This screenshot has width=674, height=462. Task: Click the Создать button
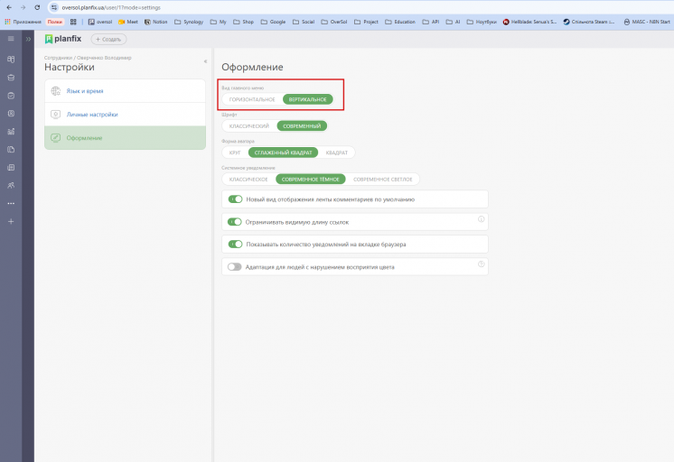coord(108,39)
